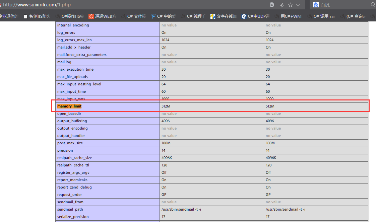Screen dimensions: 376x222
Task: Click the Baidu paw logo icon
Action: tap(316, 5)
